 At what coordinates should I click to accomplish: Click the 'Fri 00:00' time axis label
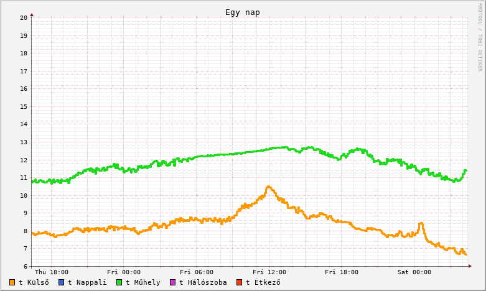point(124,272)
